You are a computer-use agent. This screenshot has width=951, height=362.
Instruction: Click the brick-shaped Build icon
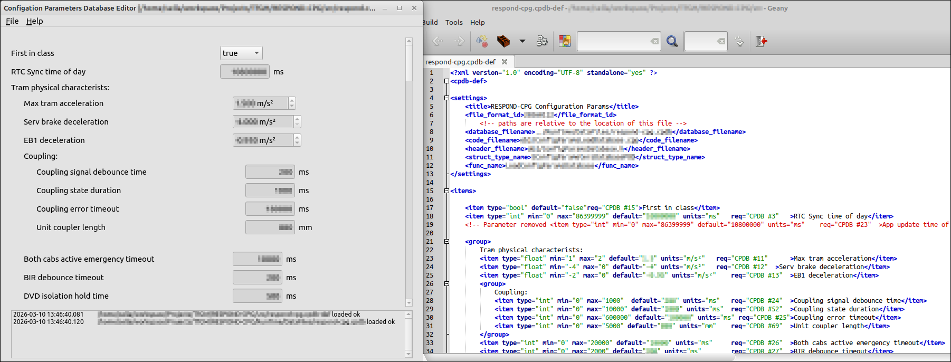click(503, 41)
